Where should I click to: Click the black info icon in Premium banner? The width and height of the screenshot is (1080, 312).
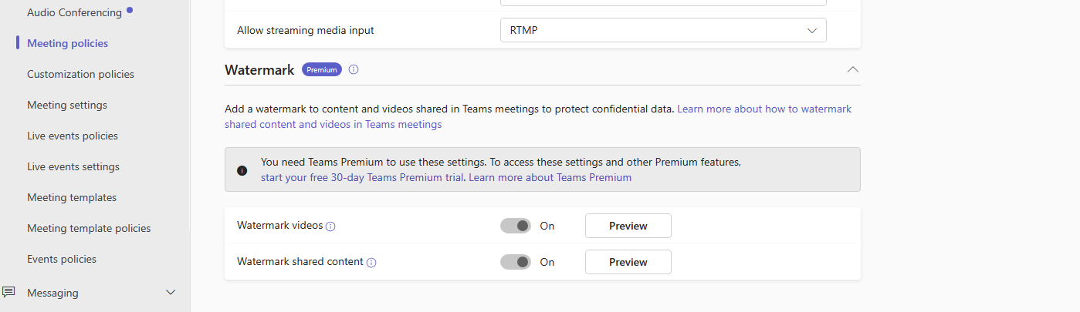(x=242, y=170)
